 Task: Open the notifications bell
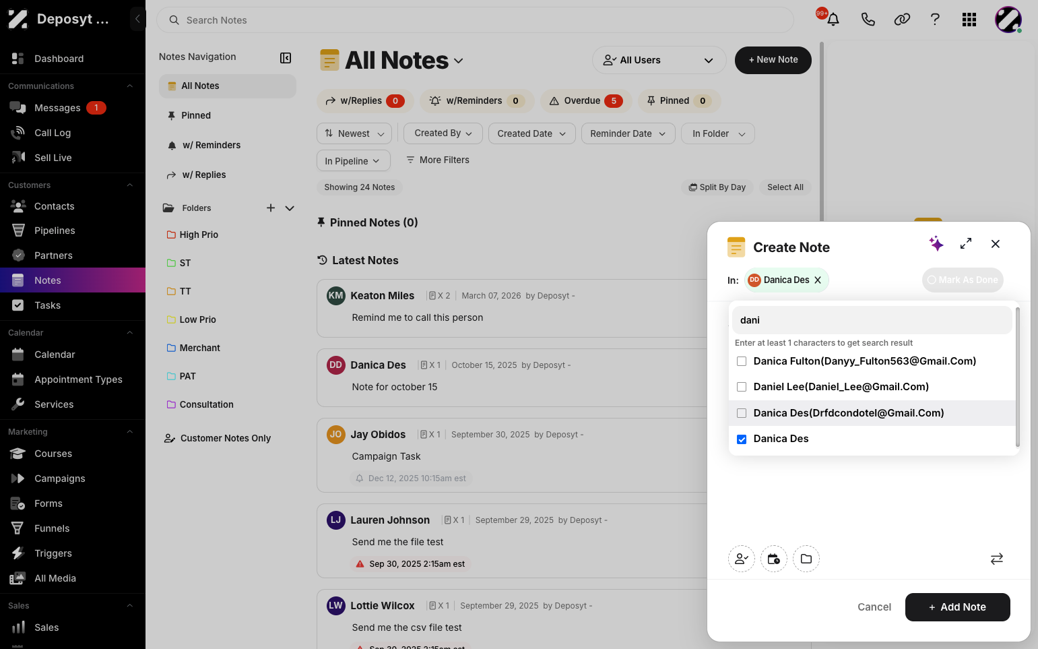[x=833, y=20]
